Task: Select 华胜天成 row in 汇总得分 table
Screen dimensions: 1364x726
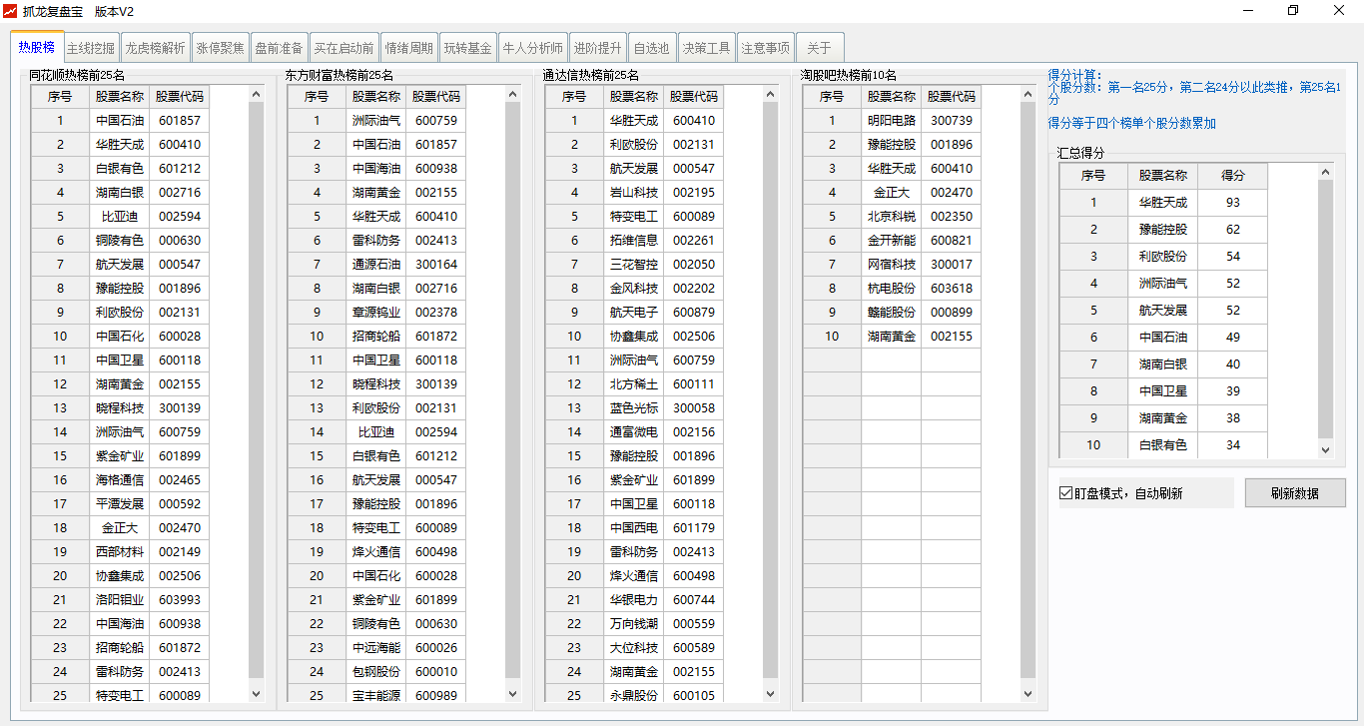Action: 1162,203
